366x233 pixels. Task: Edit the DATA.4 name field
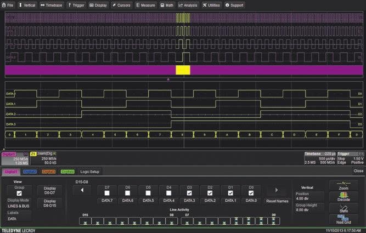[x=168, y=201]
